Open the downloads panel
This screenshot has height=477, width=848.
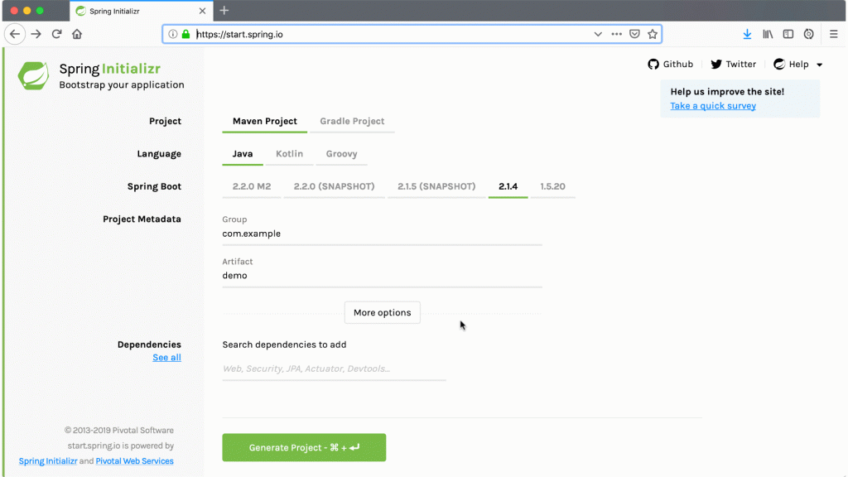[747, 34]
